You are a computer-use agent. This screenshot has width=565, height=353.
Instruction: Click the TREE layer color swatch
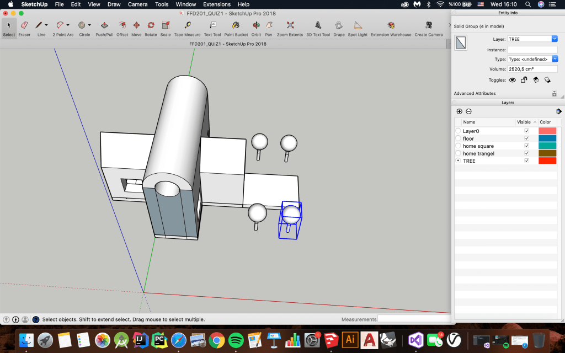pos(547,161)
